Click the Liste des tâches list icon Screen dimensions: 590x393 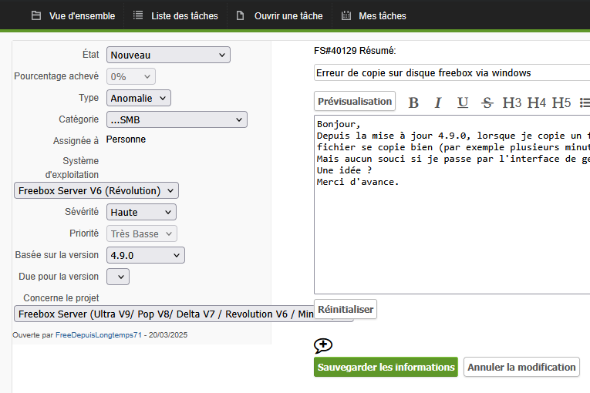[x=138, y=15]
